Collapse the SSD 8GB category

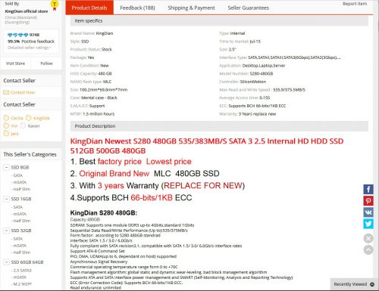point(6,167)
